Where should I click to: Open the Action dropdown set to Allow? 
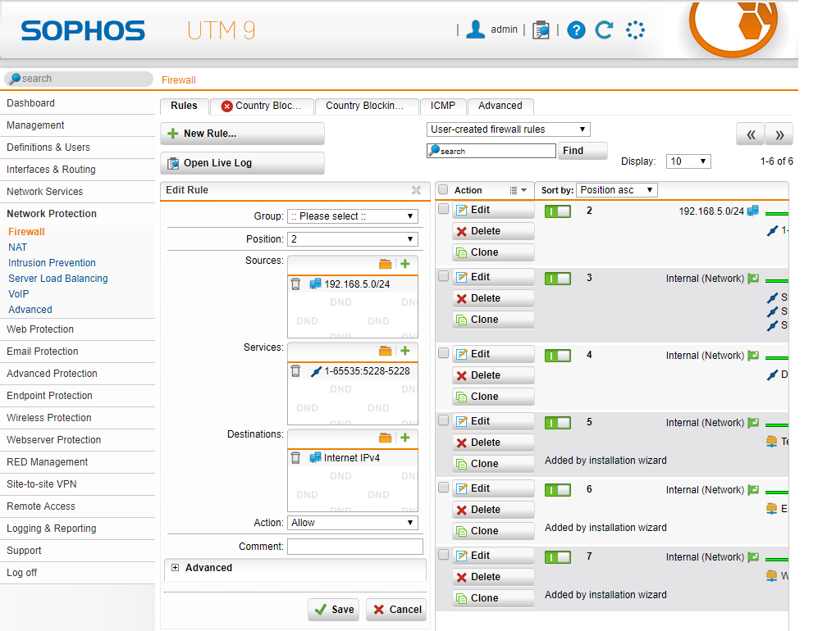point(352,523)
